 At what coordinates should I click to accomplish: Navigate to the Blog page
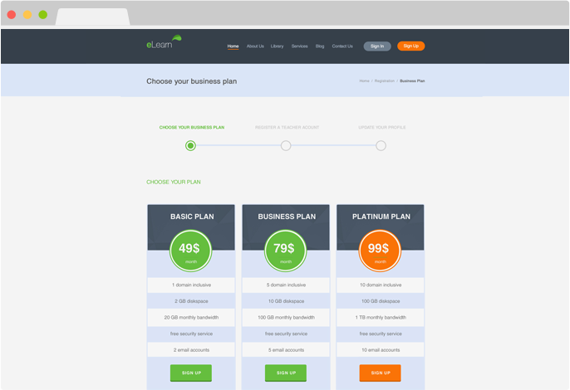click(x=320, y=46)
